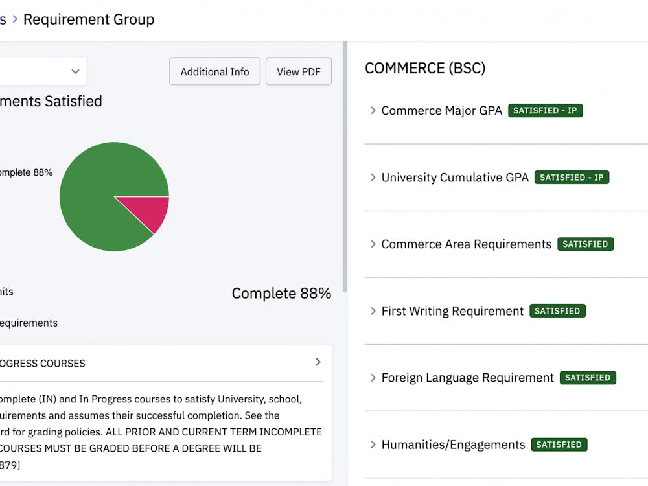Click the Additional Info button
The width and height of the screenshot is (648, 486).
tap(214, 71)
